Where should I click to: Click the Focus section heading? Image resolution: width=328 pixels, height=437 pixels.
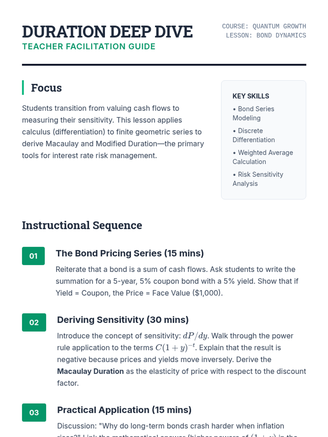pyautogui.click(x=46, y=88)
